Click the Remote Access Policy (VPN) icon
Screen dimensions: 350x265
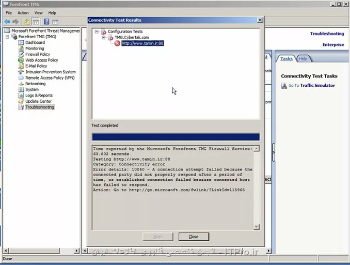(x=21, y=78)
